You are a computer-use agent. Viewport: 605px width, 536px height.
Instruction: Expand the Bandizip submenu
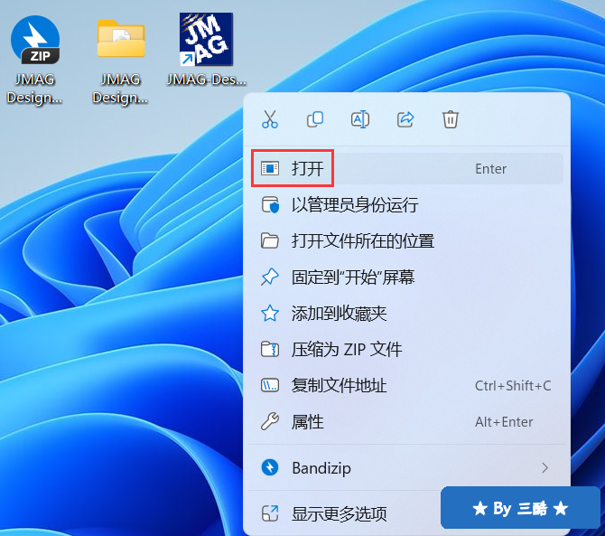coord(407,467)
